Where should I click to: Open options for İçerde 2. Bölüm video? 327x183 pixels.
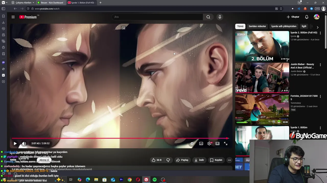tap(320, 33)
